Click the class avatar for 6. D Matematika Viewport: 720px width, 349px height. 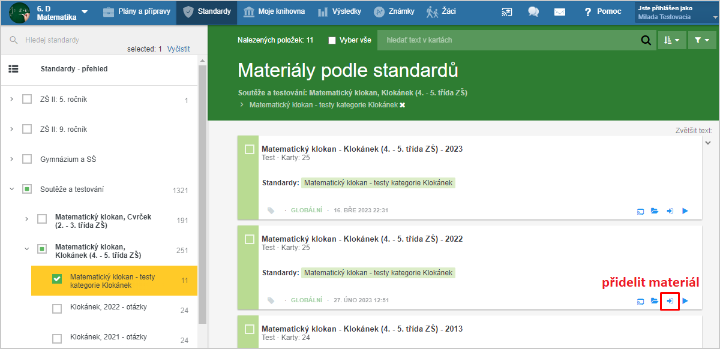point(20,13)
